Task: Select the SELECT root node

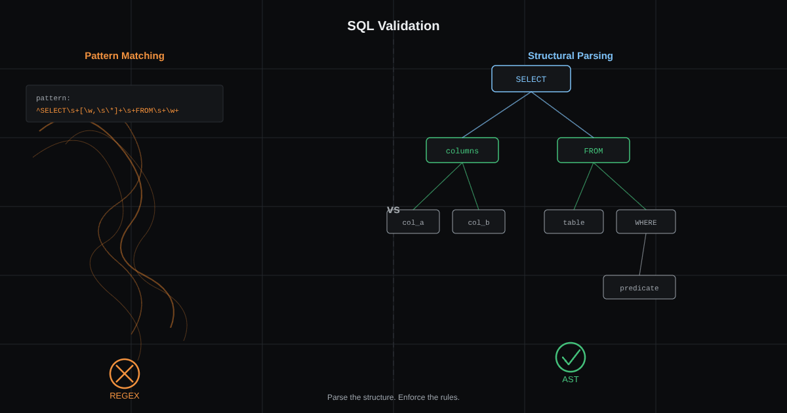Action: tap(531, 79)
